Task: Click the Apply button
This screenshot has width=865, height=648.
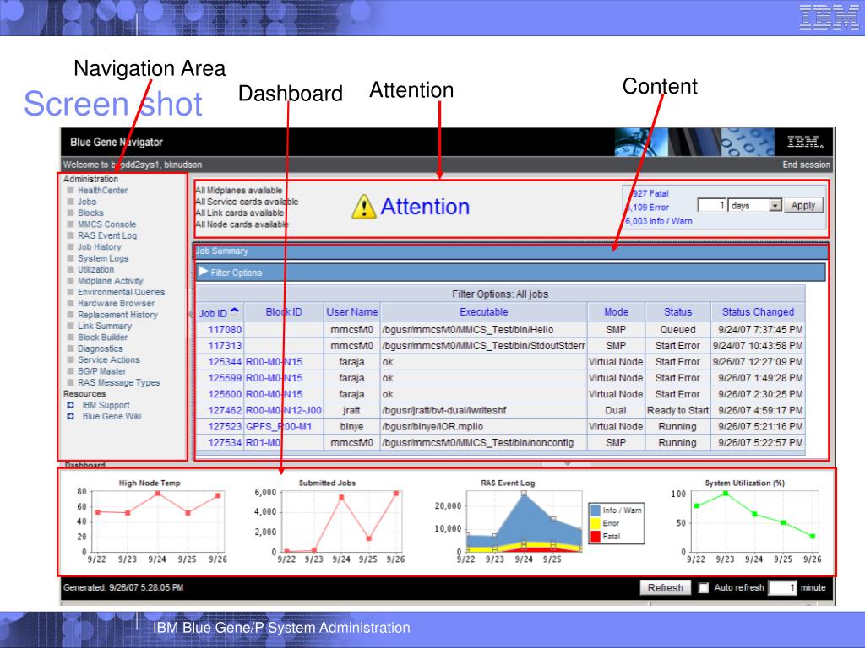Action: [x=803, y=206]
